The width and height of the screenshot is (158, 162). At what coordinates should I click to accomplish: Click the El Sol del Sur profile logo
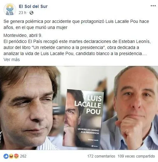coord(10,10)
